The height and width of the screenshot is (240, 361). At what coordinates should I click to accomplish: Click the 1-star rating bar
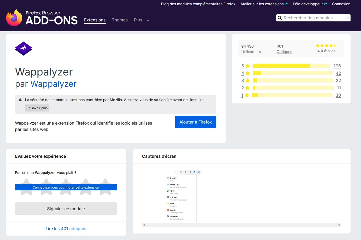coord(292,95)
